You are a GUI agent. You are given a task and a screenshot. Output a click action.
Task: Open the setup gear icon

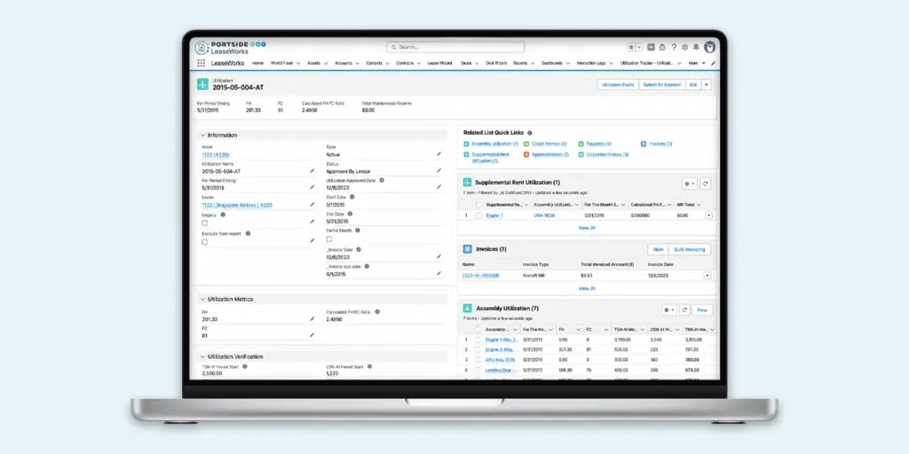coord(684,48)
